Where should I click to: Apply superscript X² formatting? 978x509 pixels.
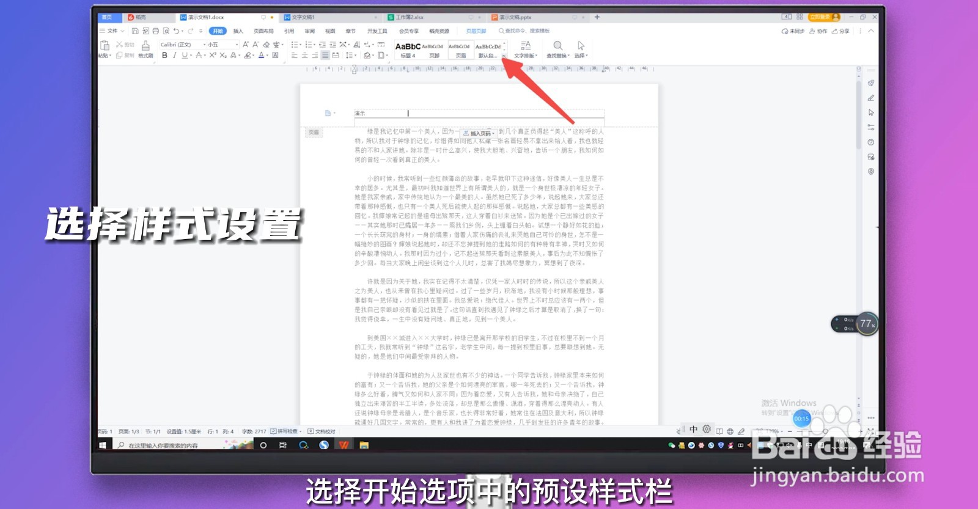[x=213, y=55]
